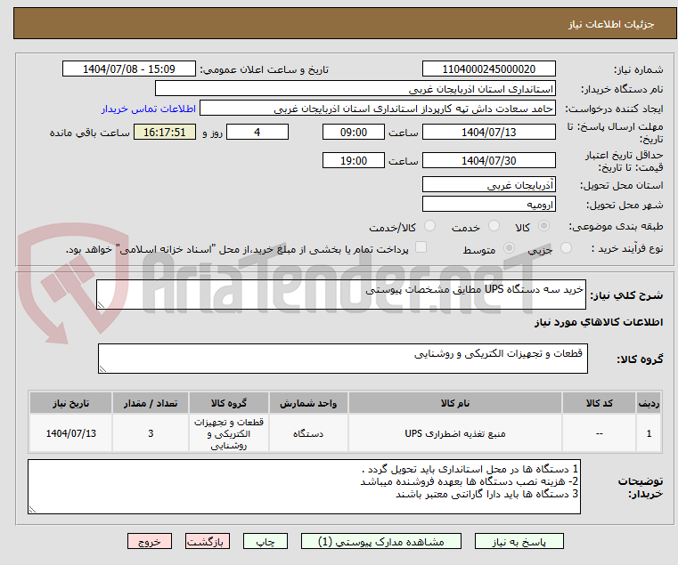Click the واحد شمارش column header

coord(308,403)
